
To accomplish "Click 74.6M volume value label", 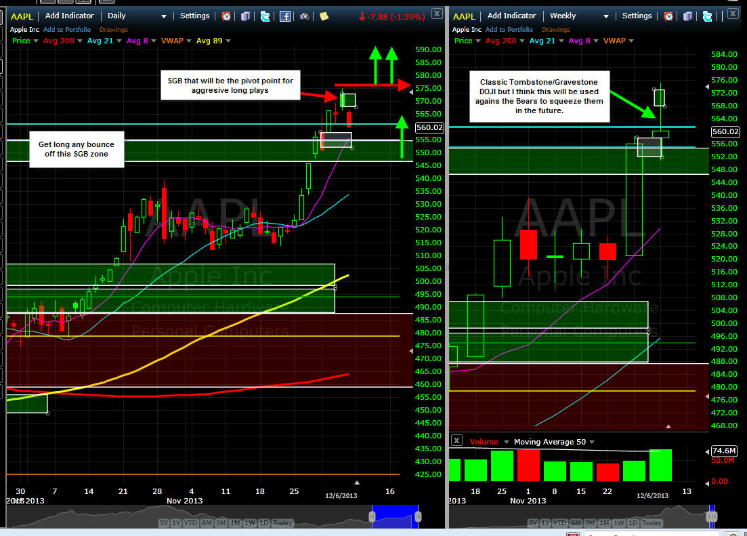I will coord(724,451).
